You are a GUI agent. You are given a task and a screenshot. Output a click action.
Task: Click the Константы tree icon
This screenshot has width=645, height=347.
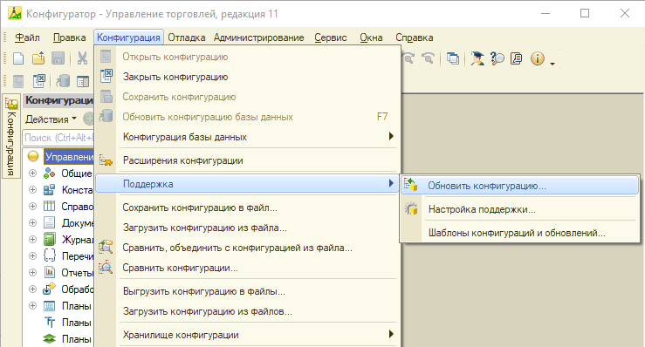click(50, 189)
